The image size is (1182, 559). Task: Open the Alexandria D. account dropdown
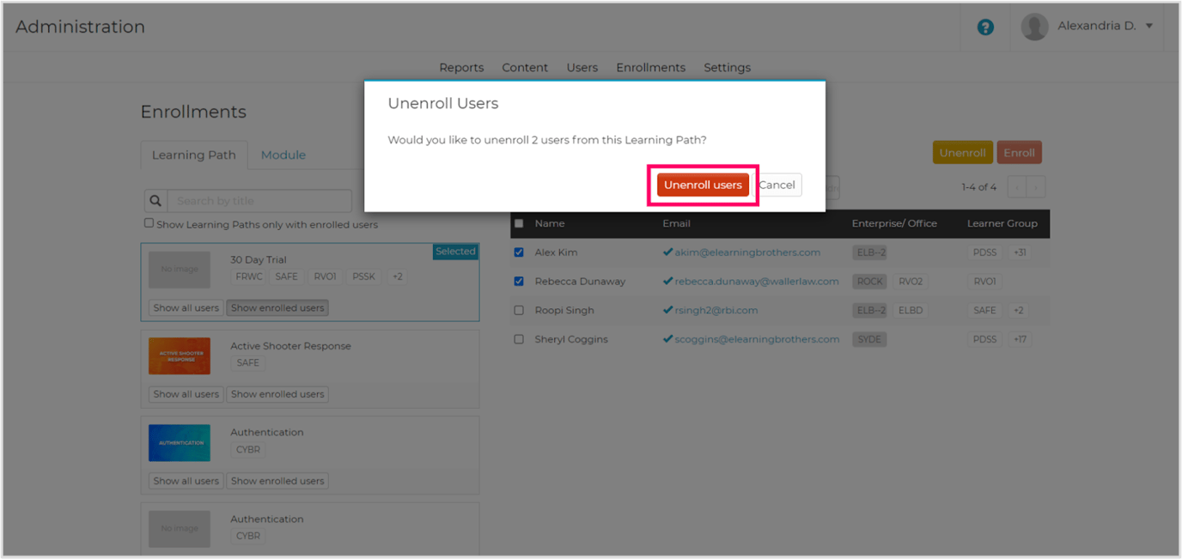[x=1100, y=25]
